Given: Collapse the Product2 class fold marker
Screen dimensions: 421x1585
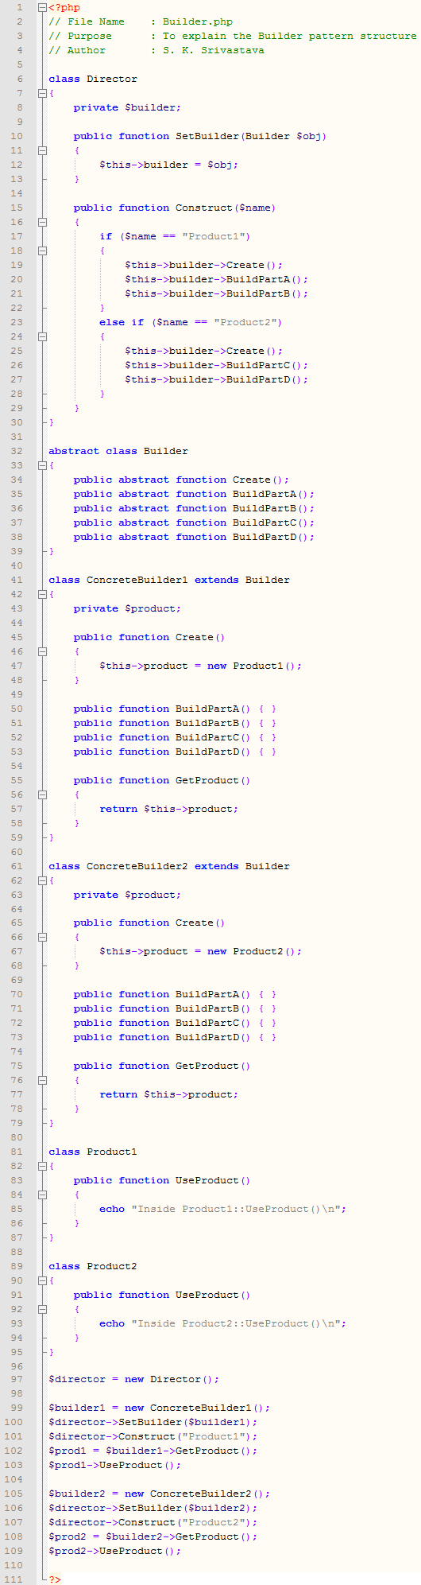Looking at the screenshot, I should coord(42,1280).
